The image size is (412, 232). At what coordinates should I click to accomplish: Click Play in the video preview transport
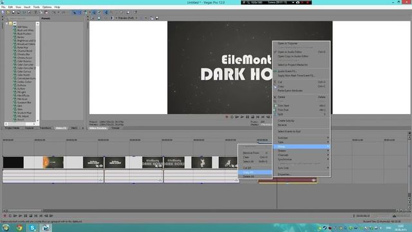[242, 117]
